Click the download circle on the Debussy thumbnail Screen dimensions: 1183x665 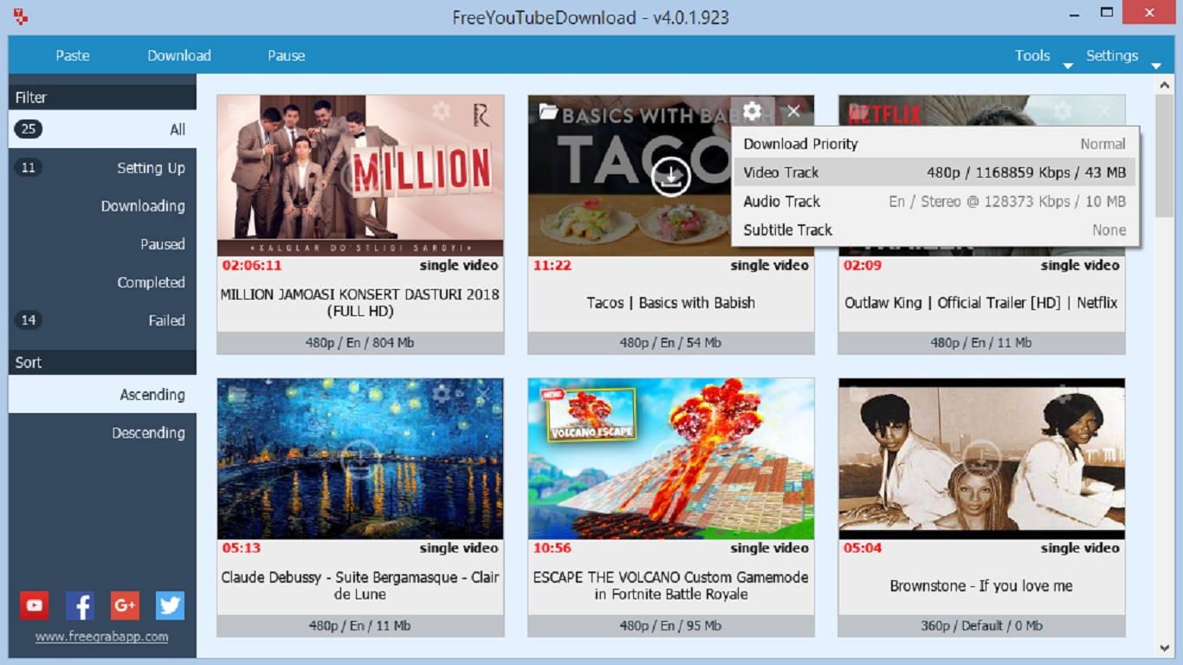360,459
